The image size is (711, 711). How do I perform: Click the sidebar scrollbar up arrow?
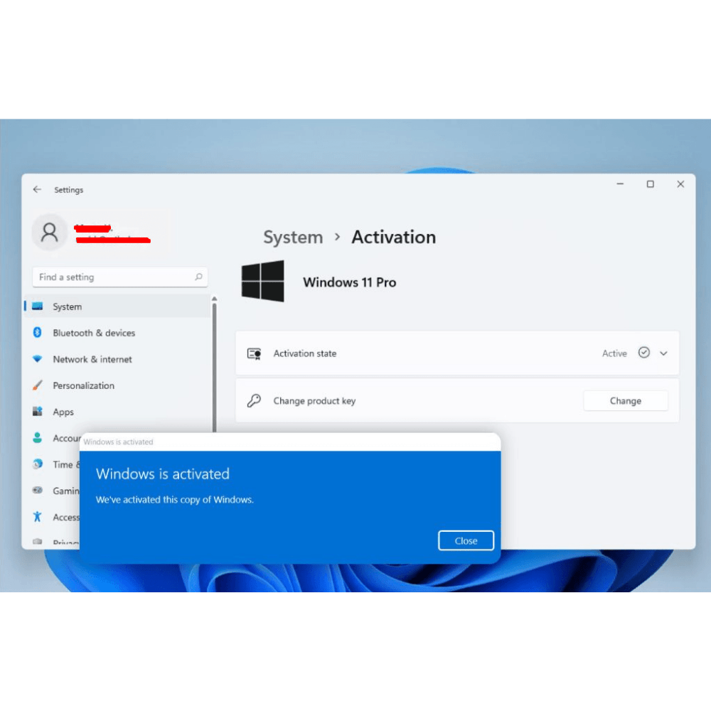pyautogui.click(x=215, y=299)
